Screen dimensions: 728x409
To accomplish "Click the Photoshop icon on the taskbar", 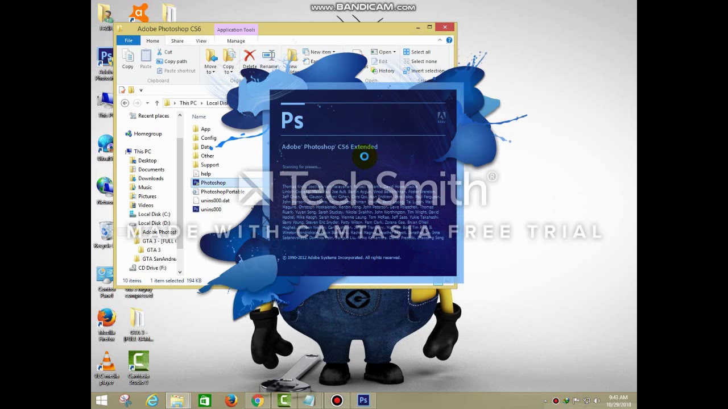I will (363, 400).
